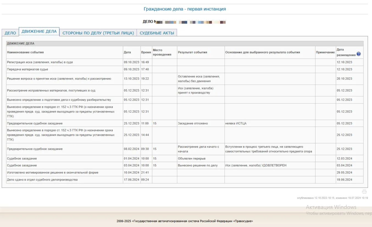372x227 pixels.
Task: Click Вынесено определение о подготовке дела row
Action: click(185, 100)
